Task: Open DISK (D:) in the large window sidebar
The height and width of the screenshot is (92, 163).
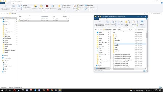Action: [6, 42]
